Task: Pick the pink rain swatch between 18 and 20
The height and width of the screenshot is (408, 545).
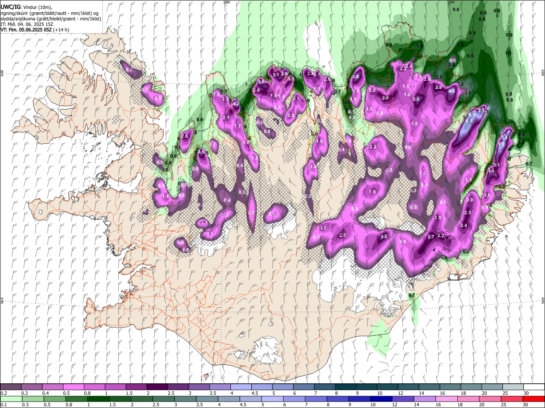Action: click(468, 399)
